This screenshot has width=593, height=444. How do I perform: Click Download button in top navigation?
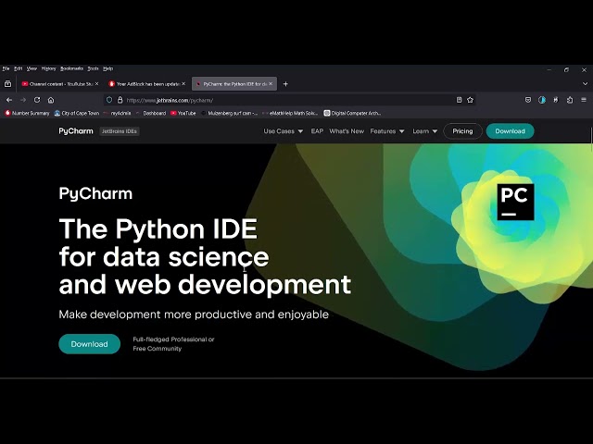[x=511, y=131]
